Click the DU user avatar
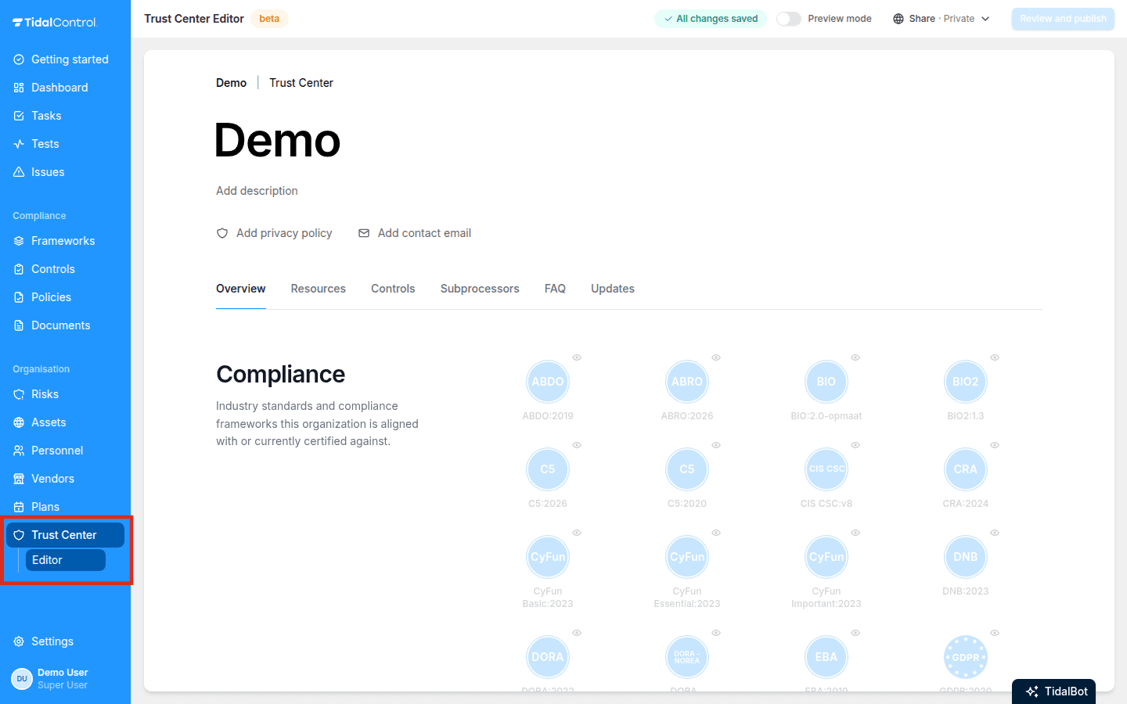The height and width of the screenshot is (704, 1127). [x=22, y=679]
